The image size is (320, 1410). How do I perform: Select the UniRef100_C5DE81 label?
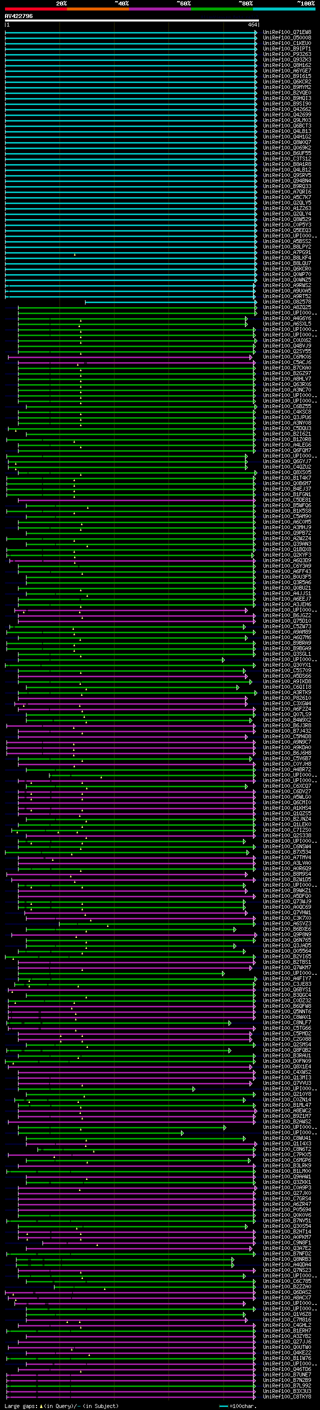[287, 500]
